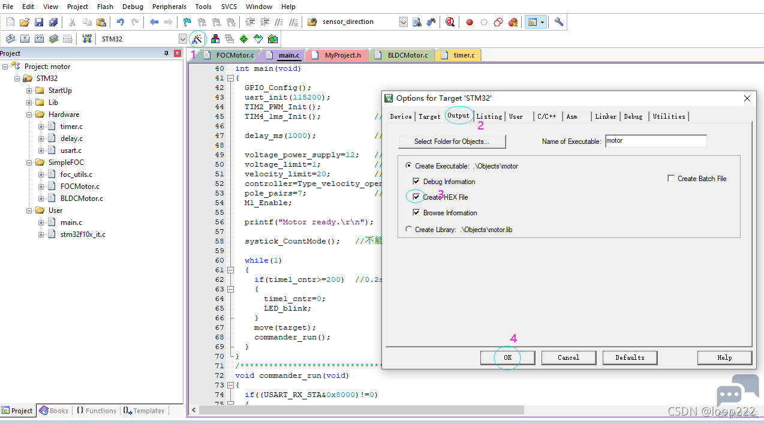764x424 pixels.
Task: Open the Peripherals menu
Action: (x=169, y=7)
